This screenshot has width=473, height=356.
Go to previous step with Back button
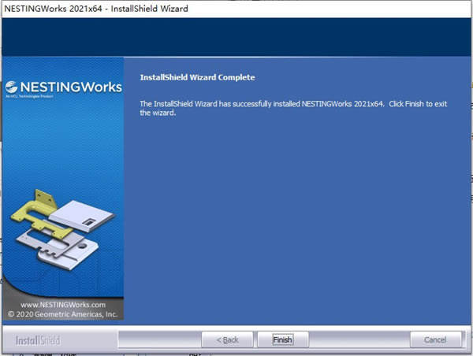[x=227, y=339]
